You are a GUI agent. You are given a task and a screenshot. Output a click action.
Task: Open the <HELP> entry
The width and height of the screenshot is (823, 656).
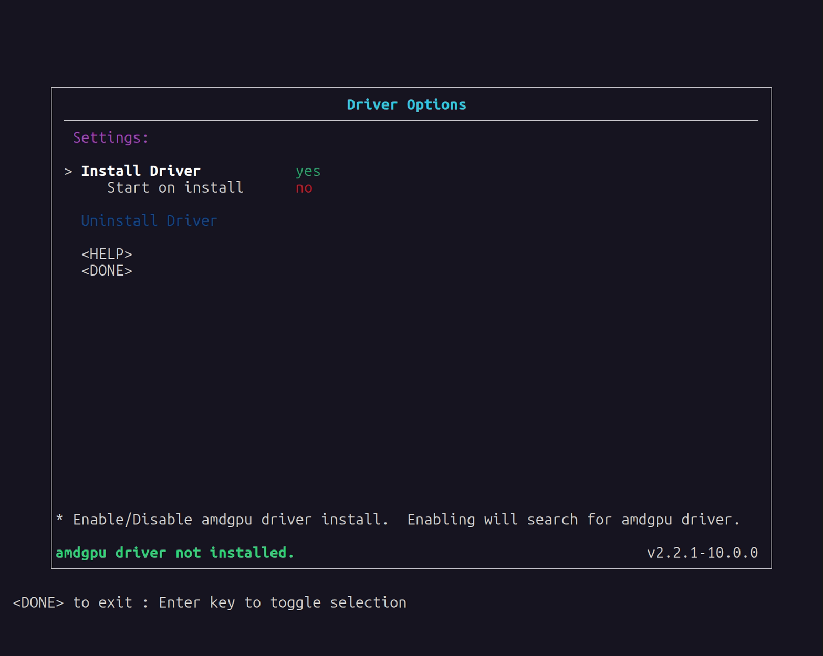(x=107, y=254)
